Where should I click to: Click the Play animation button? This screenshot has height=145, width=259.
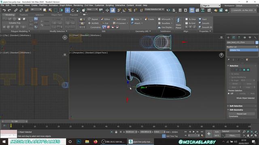pyautogui.click(x=194, y=132)
